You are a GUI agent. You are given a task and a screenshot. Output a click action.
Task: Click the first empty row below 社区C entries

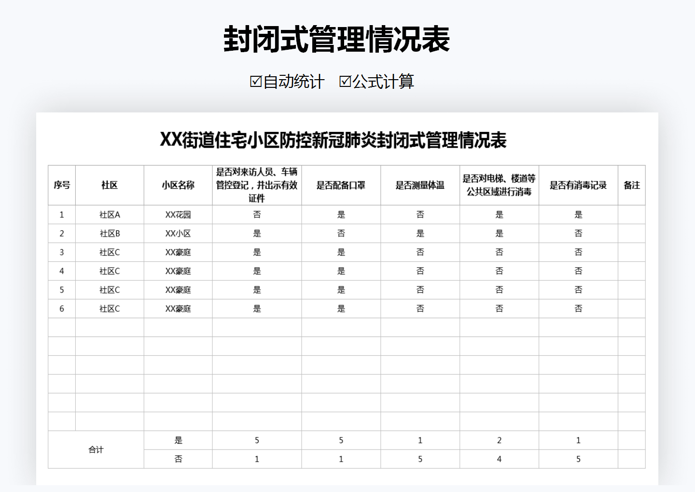178,327
